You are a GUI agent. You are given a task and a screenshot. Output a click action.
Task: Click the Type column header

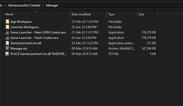[x=111, y=14]
